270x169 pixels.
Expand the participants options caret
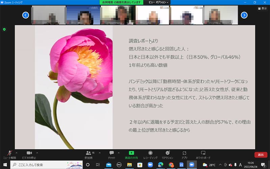[x=100, y=153]
